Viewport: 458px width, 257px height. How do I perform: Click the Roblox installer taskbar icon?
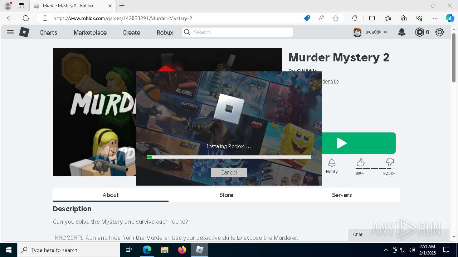coord(200,250)
